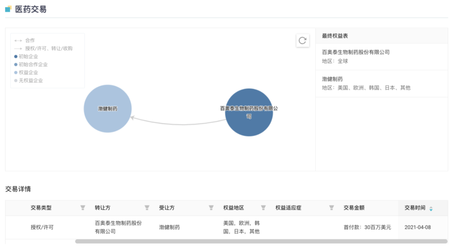Click the refresh graph icon
Image resolution: width=451 pixels, height=249 pixels.
point(302,40)
